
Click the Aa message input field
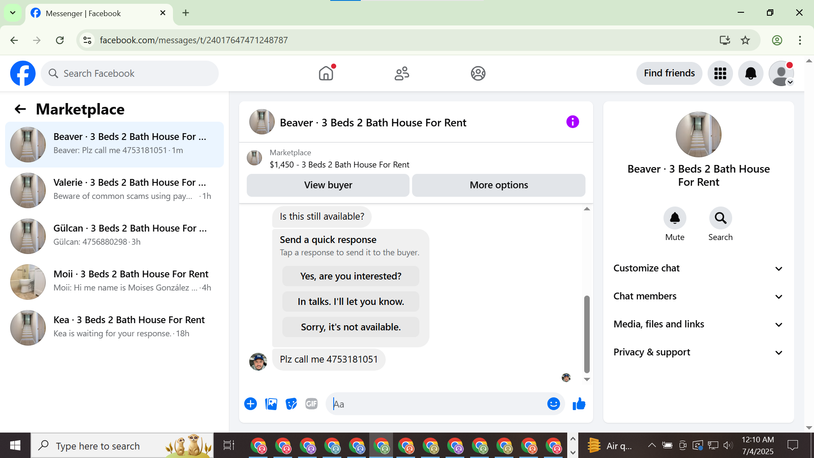click(x=437, y=404)
